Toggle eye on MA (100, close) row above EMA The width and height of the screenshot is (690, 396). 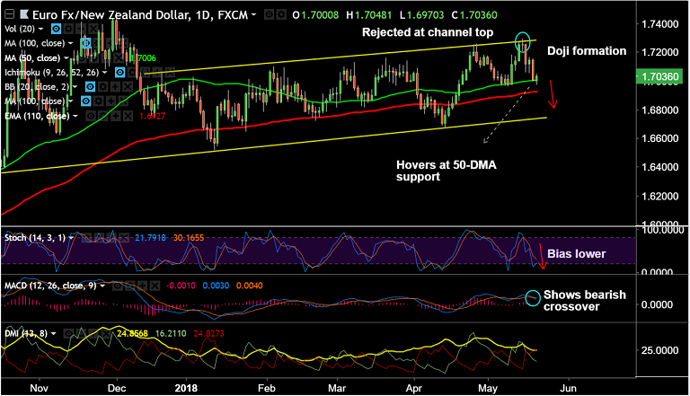86,101
